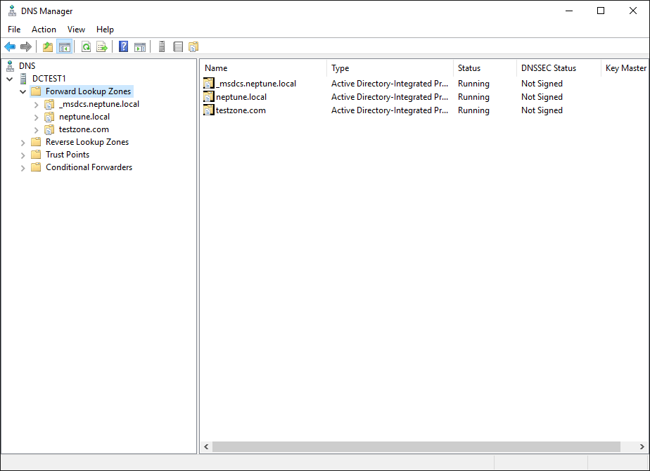Viewport: 650px width, 471px height.
Task: Select Conditional Forwarders in the tree
Action: pyautogui.click(x=89, y=167)
